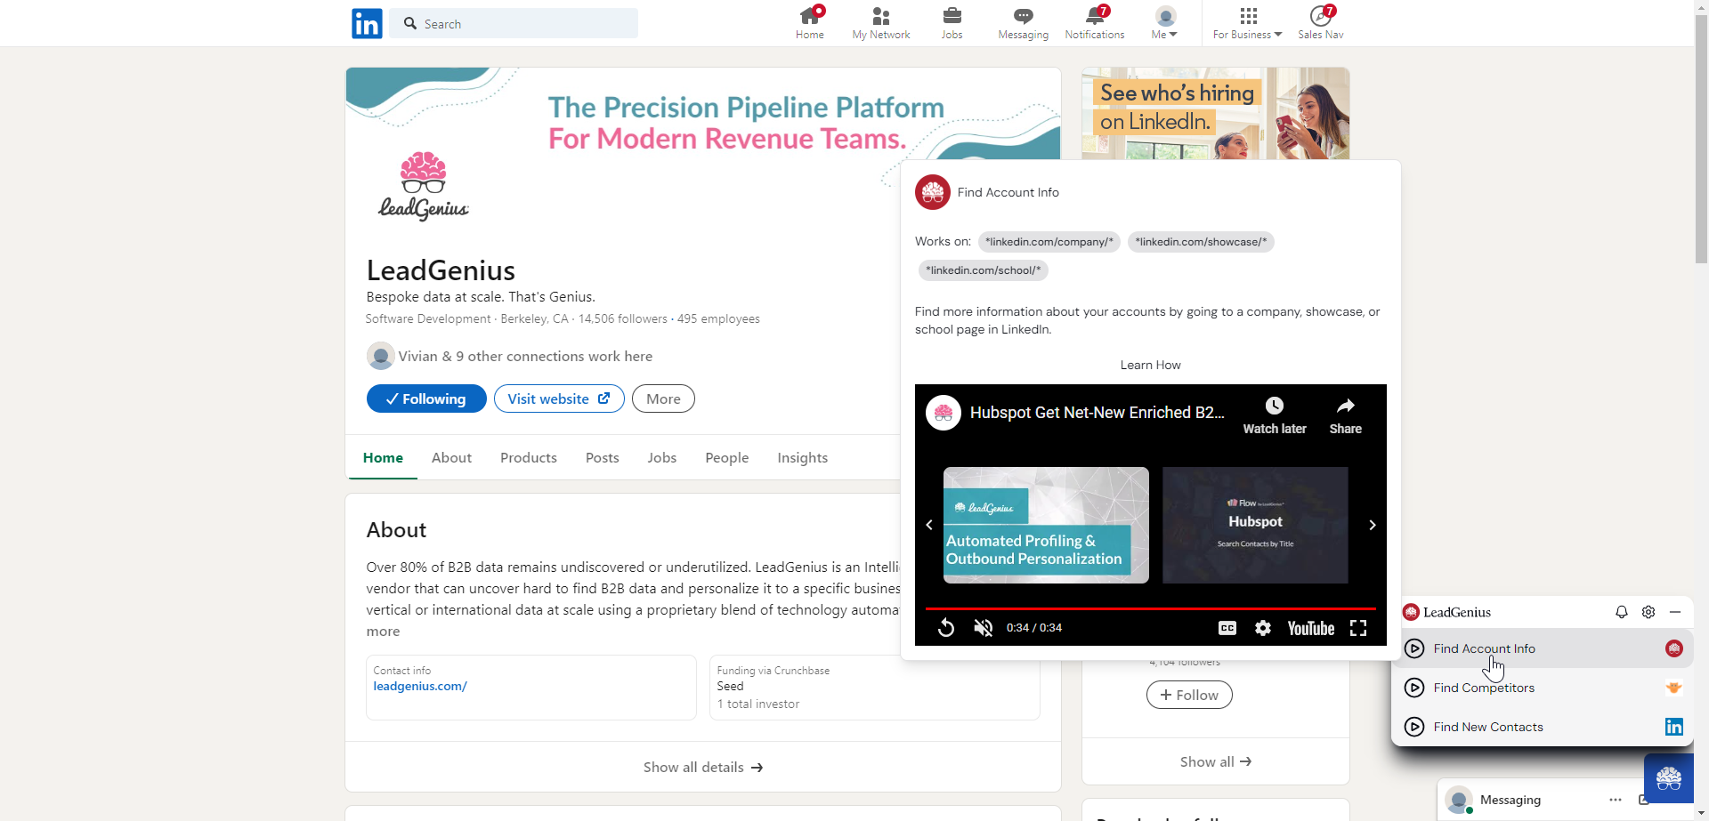Open LeadGenius panel settings gear

(x=1648, y=612)
